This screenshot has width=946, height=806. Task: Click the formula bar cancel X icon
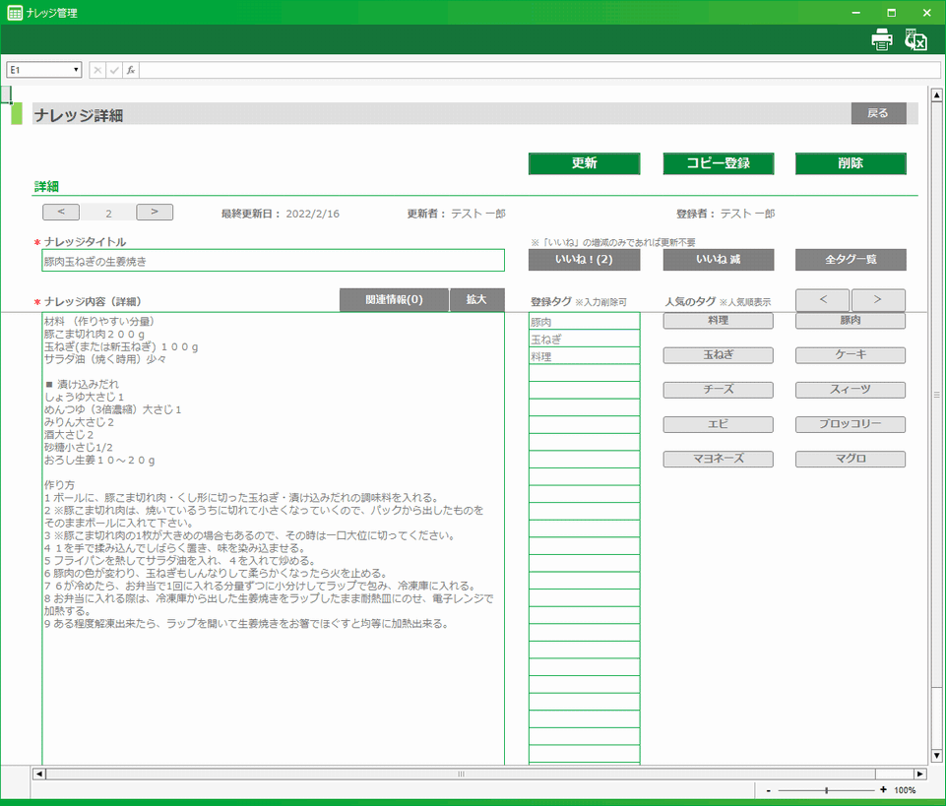(97, 70)
